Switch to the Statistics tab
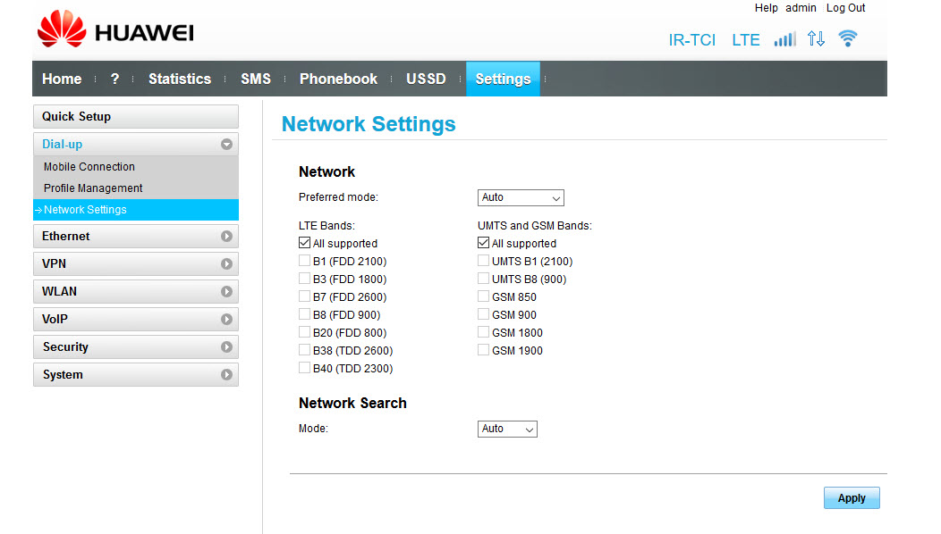This screenshot has width=941, height=534. pos(179,79)
